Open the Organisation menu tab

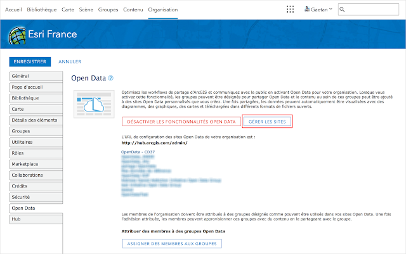tap(163, 10)
